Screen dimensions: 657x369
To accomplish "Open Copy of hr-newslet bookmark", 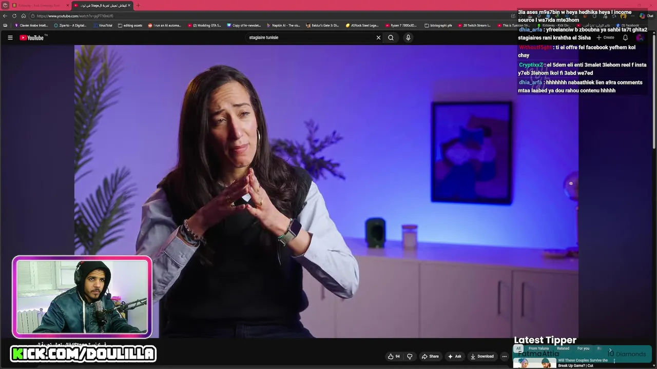I will [244, 25].
